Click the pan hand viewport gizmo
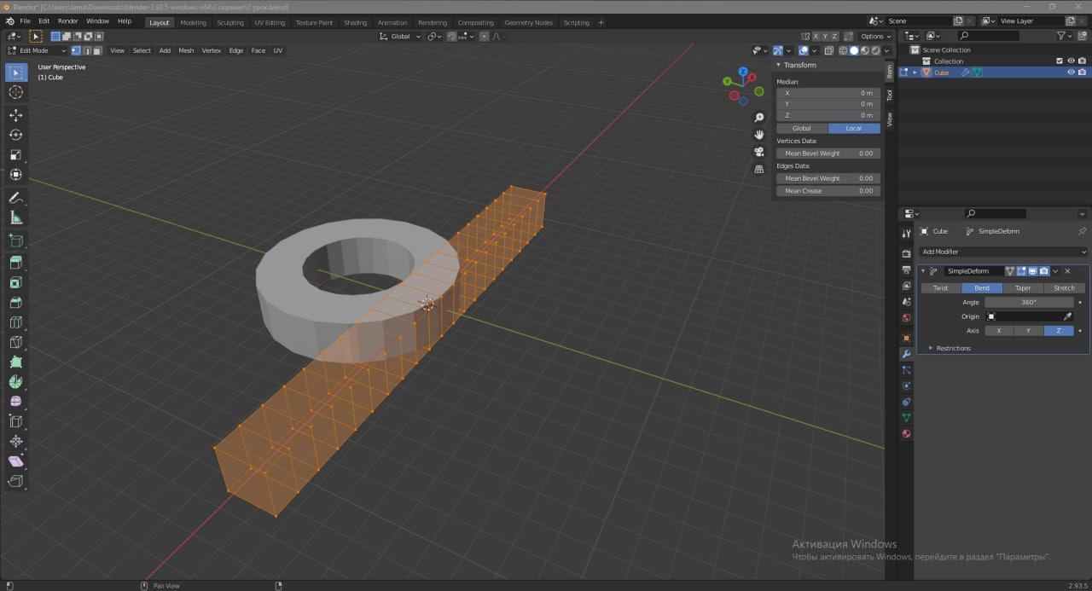 click(x=759, y=135)
